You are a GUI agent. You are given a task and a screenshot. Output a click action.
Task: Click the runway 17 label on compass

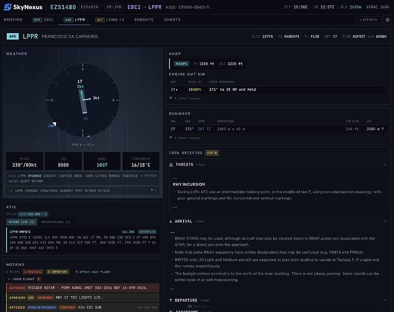(79, 81)
